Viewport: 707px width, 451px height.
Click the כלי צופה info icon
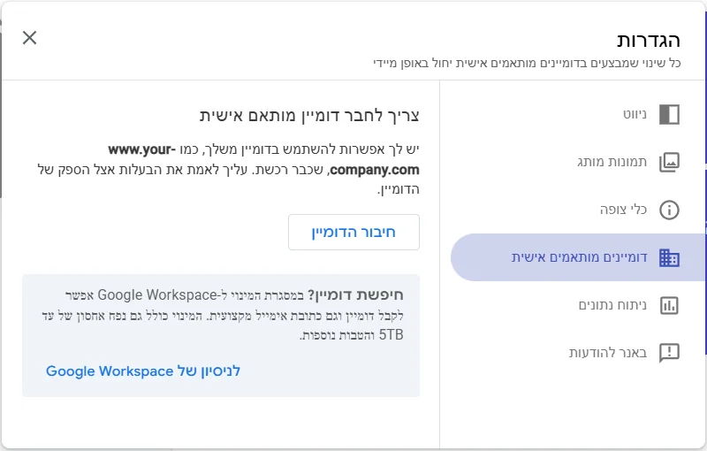pos(669,210)
